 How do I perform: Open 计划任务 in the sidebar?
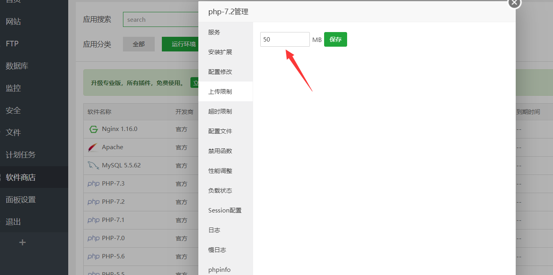(21, 155)
